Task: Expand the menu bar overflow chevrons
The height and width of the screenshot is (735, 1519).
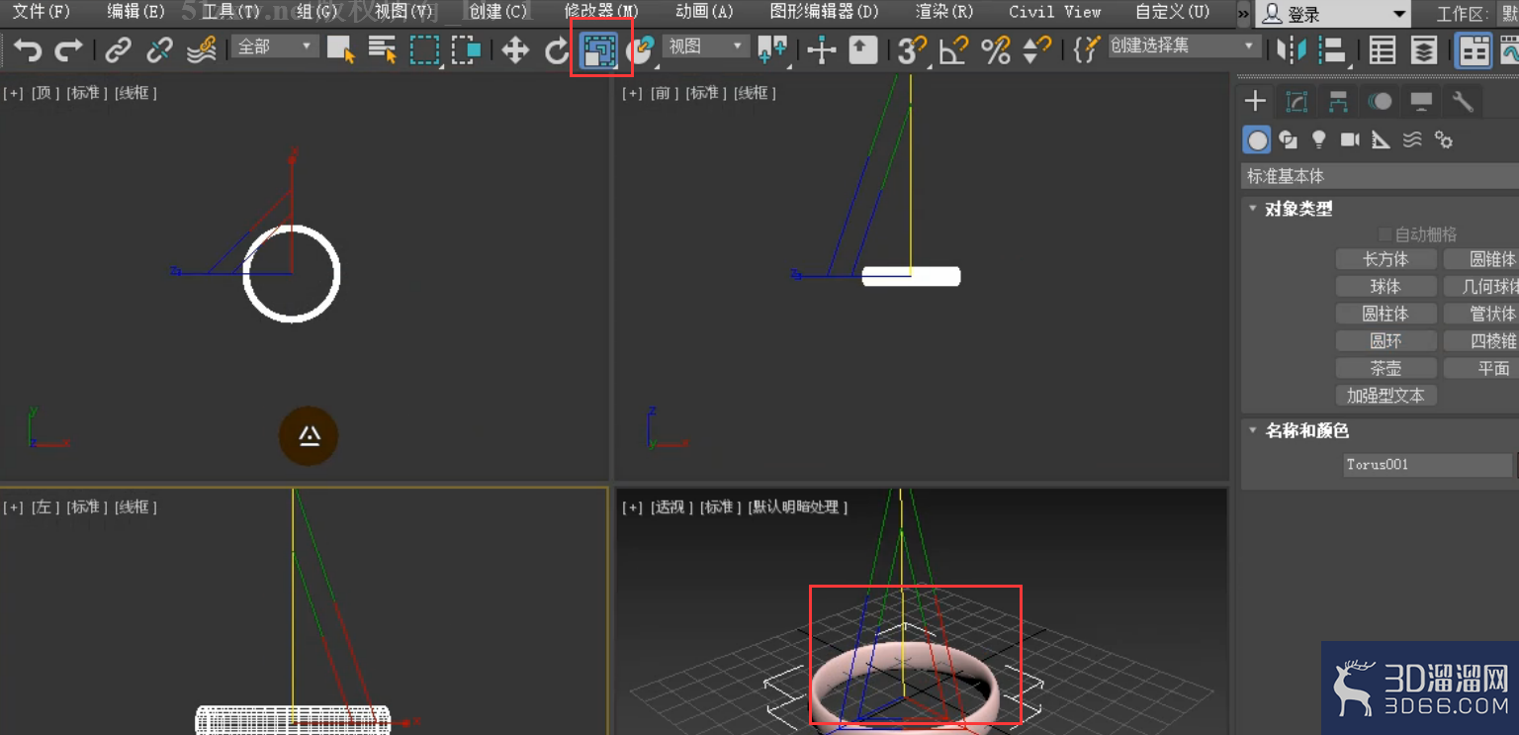Action: pyautogui.click(x=1243, y=14)
